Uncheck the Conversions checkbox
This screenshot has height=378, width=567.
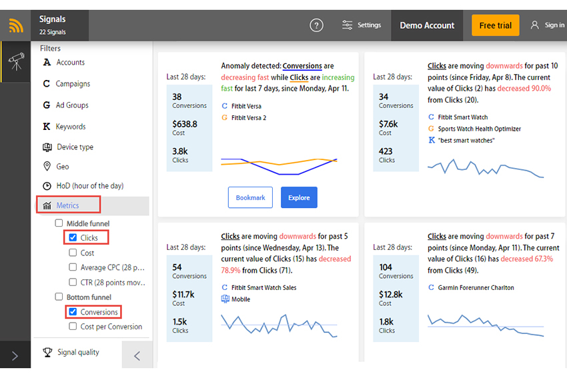[73, 311]
